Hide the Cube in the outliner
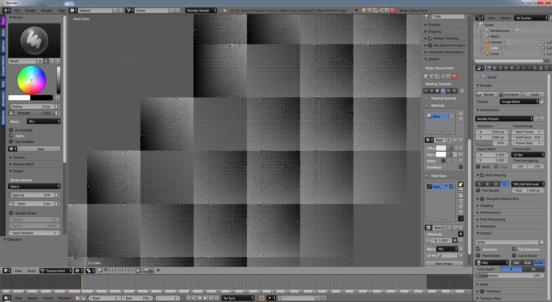This screenshot has width=552, height=302. [x=538, y=48]
